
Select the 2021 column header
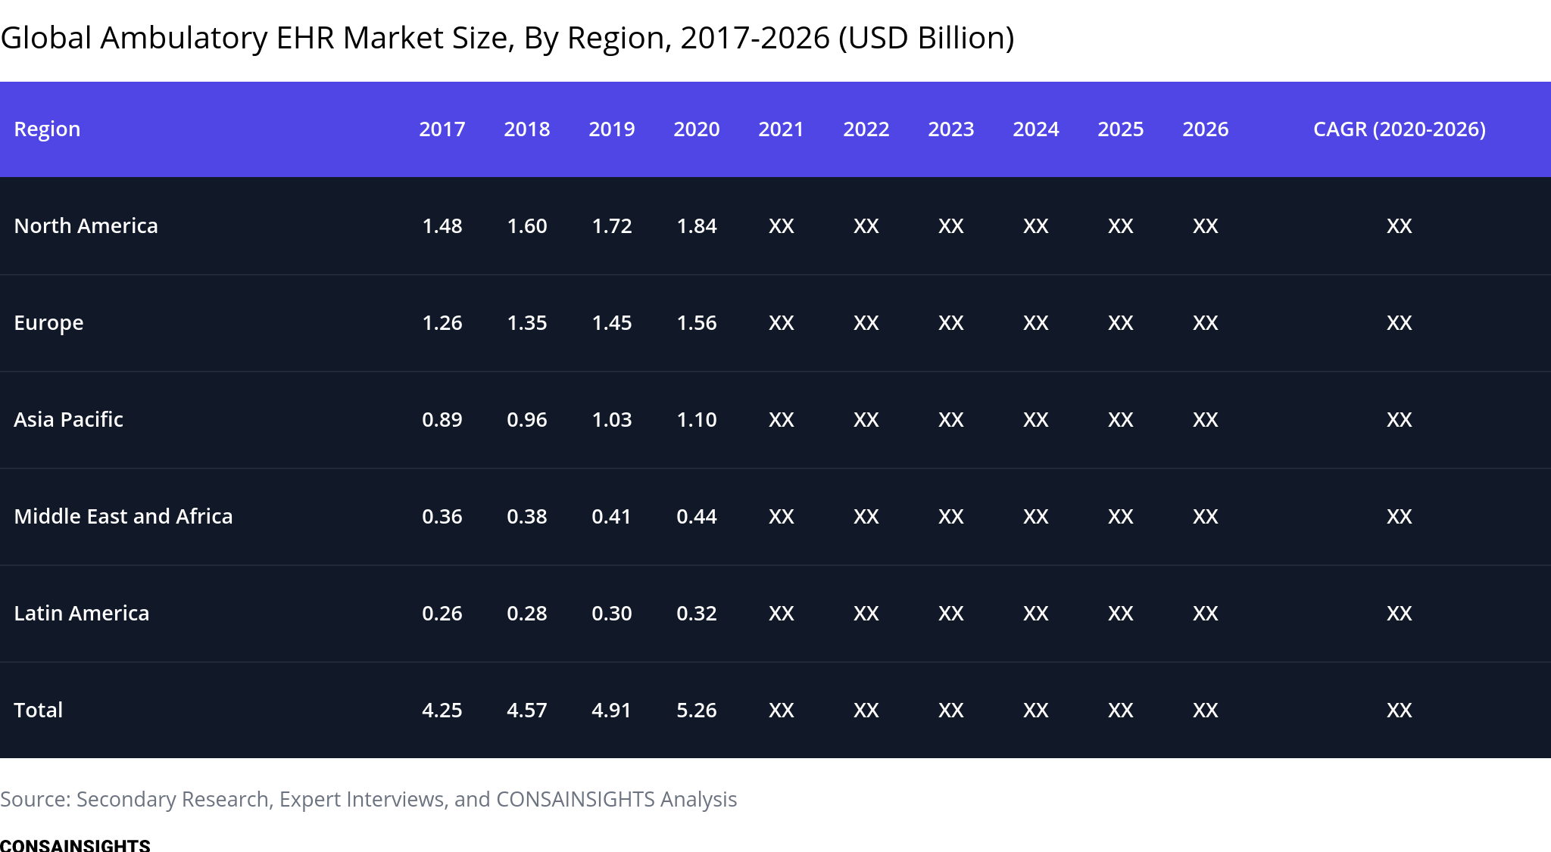point(782,129)
